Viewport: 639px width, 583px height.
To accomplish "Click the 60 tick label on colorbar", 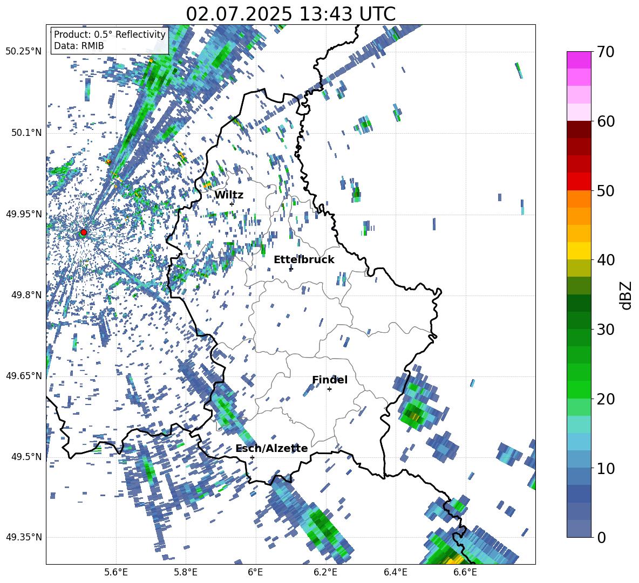I will 606,121.
